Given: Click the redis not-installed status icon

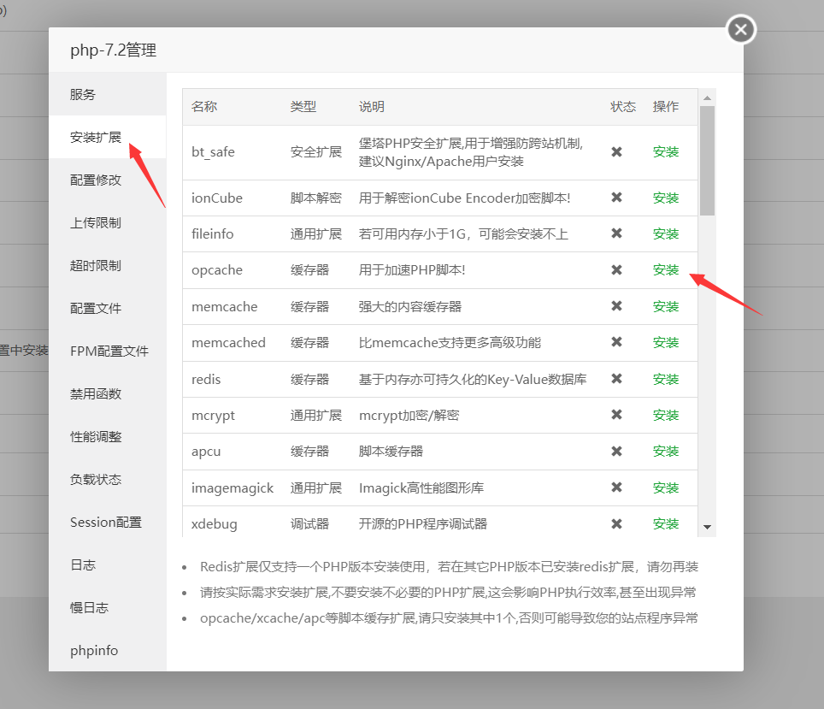Looking at the screenshot, I should click(617, 379).
